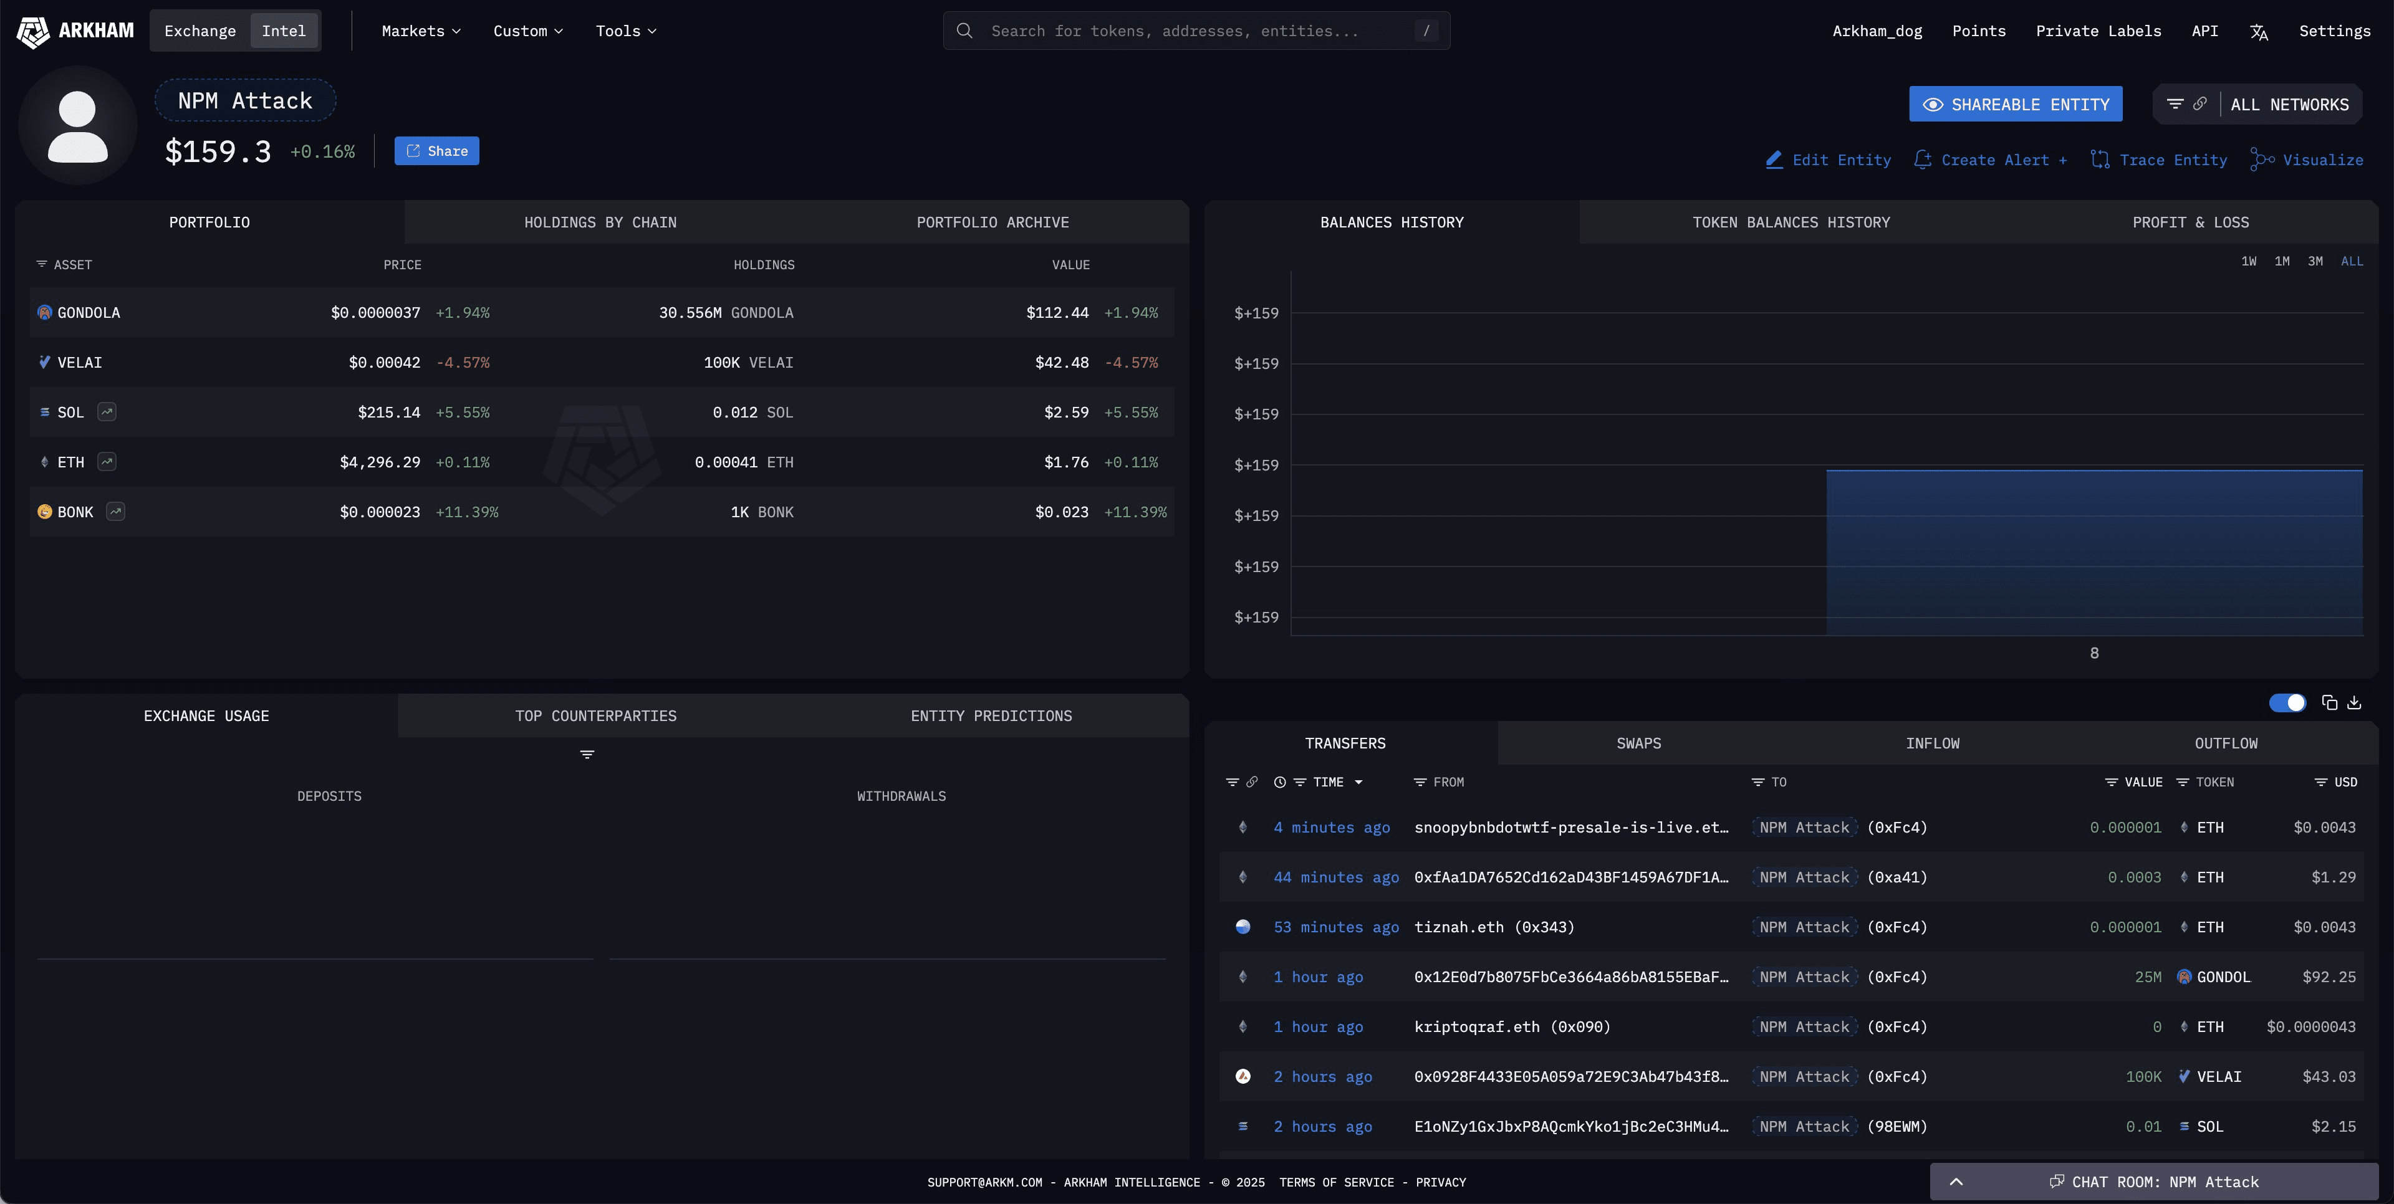Image resolution: width=2394 pixels, height=1204 pixels.
Task: Click the chain filter icon in transfers header
Action: point(1233,782)
